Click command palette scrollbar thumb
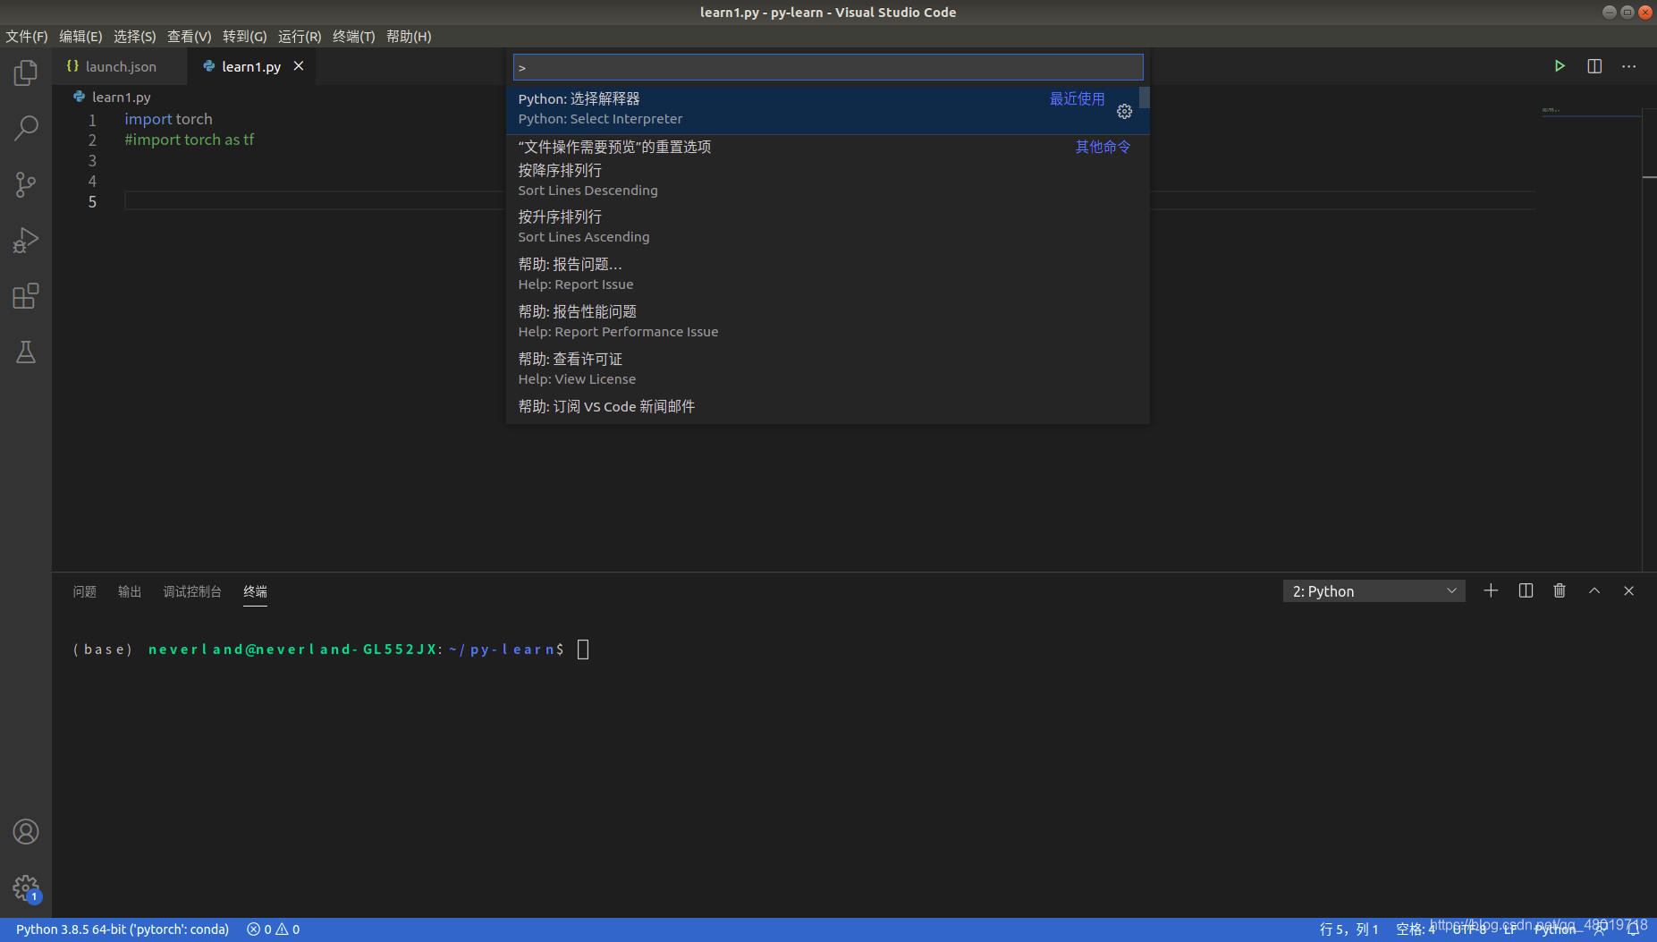Image resolution: width=1657 pixels, height=942 pixels. click(x=1145, y=98)
